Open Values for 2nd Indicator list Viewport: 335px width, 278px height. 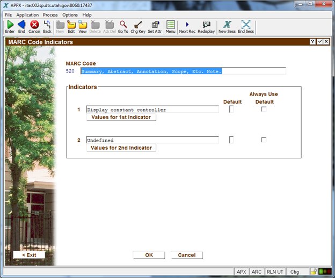coord(121,148)
